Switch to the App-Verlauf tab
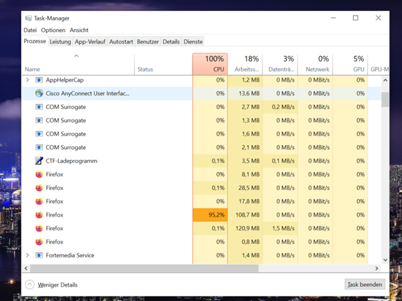The image size is (402, 301). 90,42
